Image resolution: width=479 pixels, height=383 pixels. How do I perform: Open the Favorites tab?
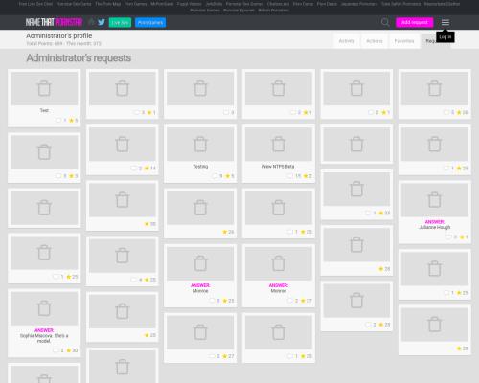404,41
